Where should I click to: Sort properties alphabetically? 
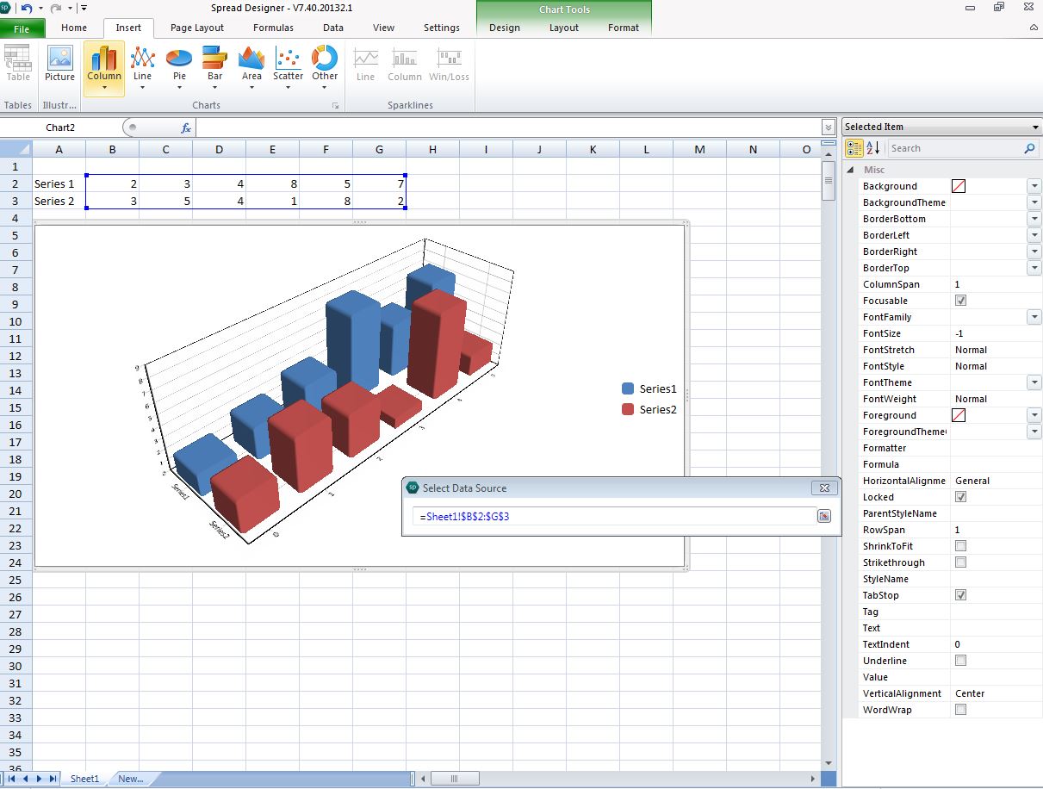tap(873, 148)
